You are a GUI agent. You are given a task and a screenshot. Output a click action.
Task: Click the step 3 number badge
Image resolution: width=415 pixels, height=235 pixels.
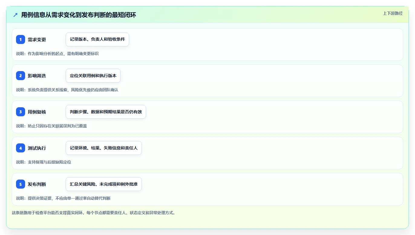tap(21, 112)
